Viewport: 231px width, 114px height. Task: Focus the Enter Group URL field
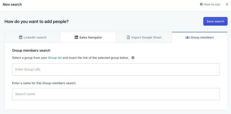pos(116,69)
